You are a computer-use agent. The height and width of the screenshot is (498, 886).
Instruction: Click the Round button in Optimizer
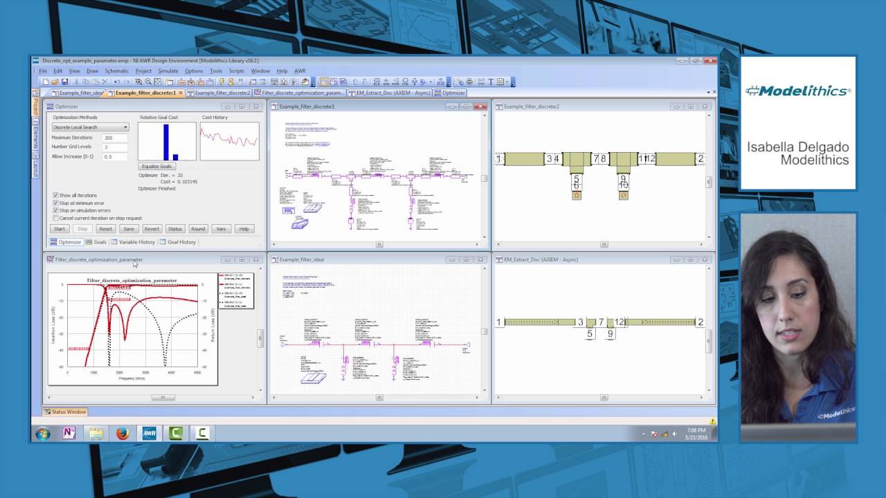coord(198,229)
